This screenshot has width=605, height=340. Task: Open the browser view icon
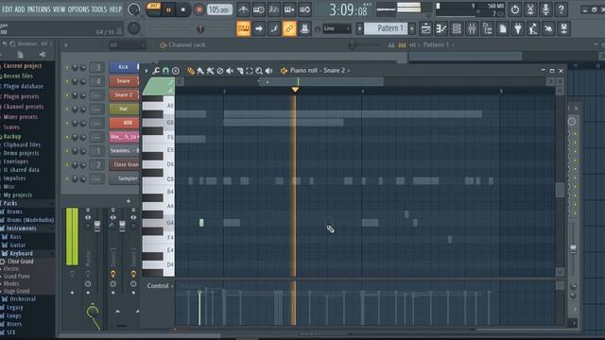[x=488, y=28]
